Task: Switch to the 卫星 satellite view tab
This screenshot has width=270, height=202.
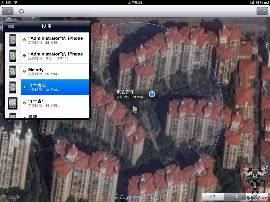Action: point(235,197)
